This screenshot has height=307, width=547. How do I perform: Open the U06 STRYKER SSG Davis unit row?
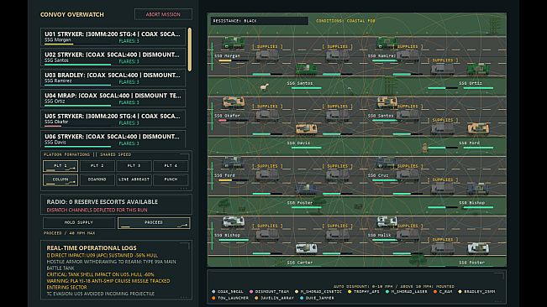tap(113, 139)
